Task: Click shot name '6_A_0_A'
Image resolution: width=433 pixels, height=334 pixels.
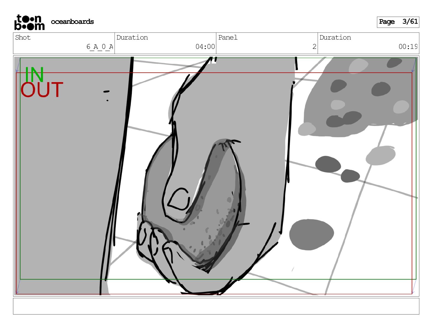Action: (x=100, y=47)
